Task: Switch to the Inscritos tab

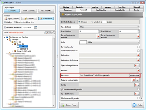Action: click(122, 7)
